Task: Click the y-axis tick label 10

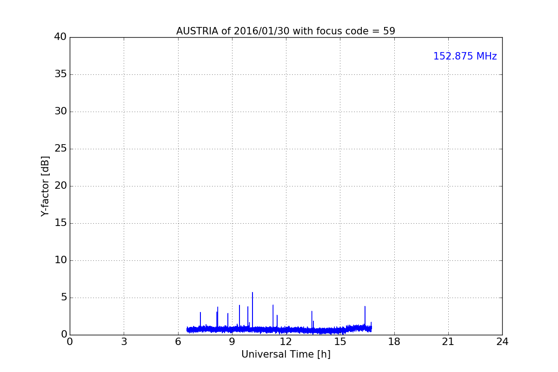Action: tap(60, 260)
